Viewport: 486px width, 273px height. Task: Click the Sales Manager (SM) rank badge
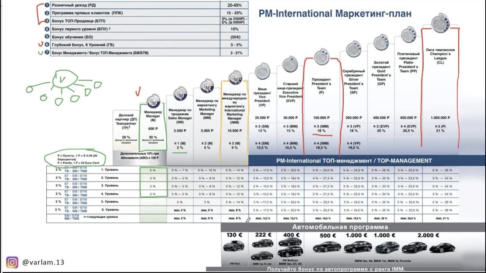(180, 94)
